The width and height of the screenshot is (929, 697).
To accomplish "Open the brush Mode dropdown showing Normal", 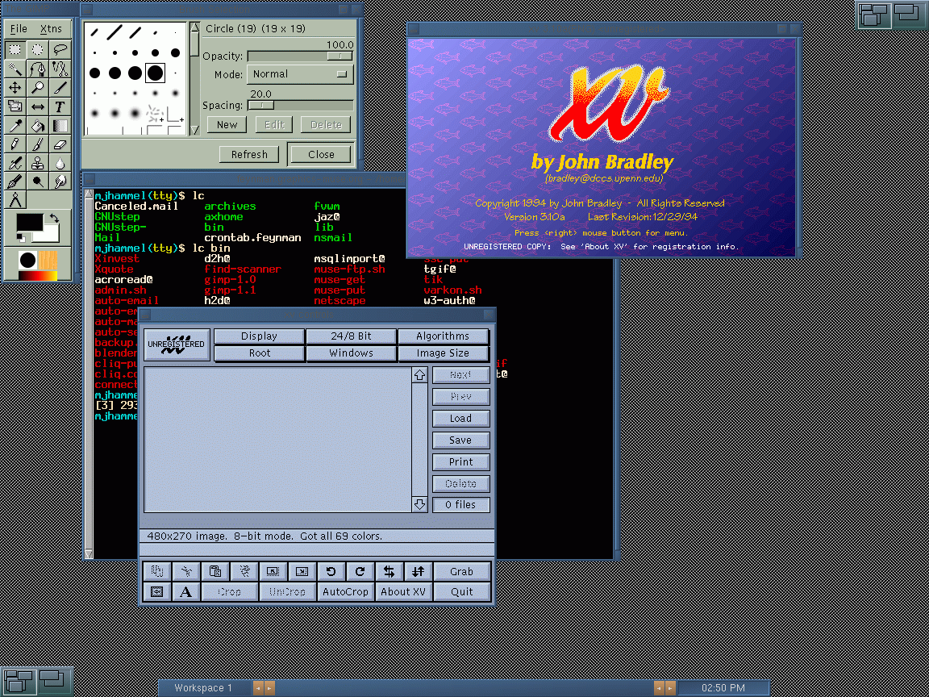I will pos(300,74).
